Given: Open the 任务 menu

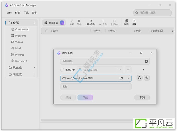Looking at the screenshot, I should tap(18, 13).
